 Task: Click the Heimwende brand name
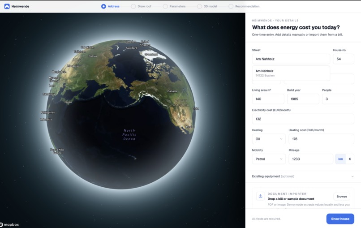pyautogui.click(x=20, y=6)
